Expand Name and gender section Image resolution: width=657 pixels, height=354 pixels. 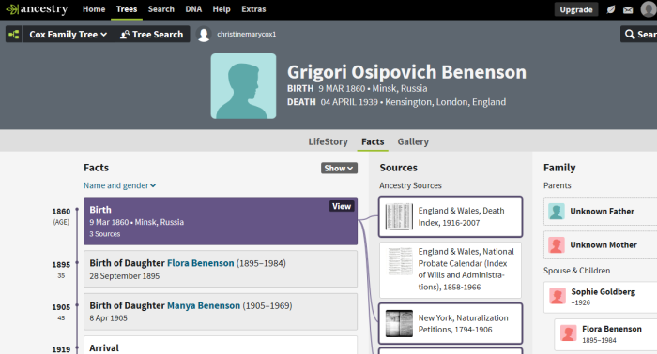point(120,185)
